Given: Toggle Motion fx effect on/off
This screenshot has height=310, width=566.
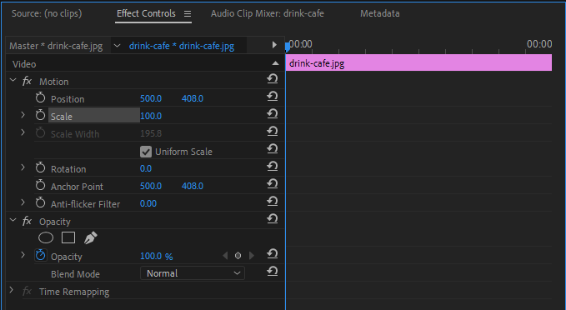Looking at the screenshot, I should [27, 81].
